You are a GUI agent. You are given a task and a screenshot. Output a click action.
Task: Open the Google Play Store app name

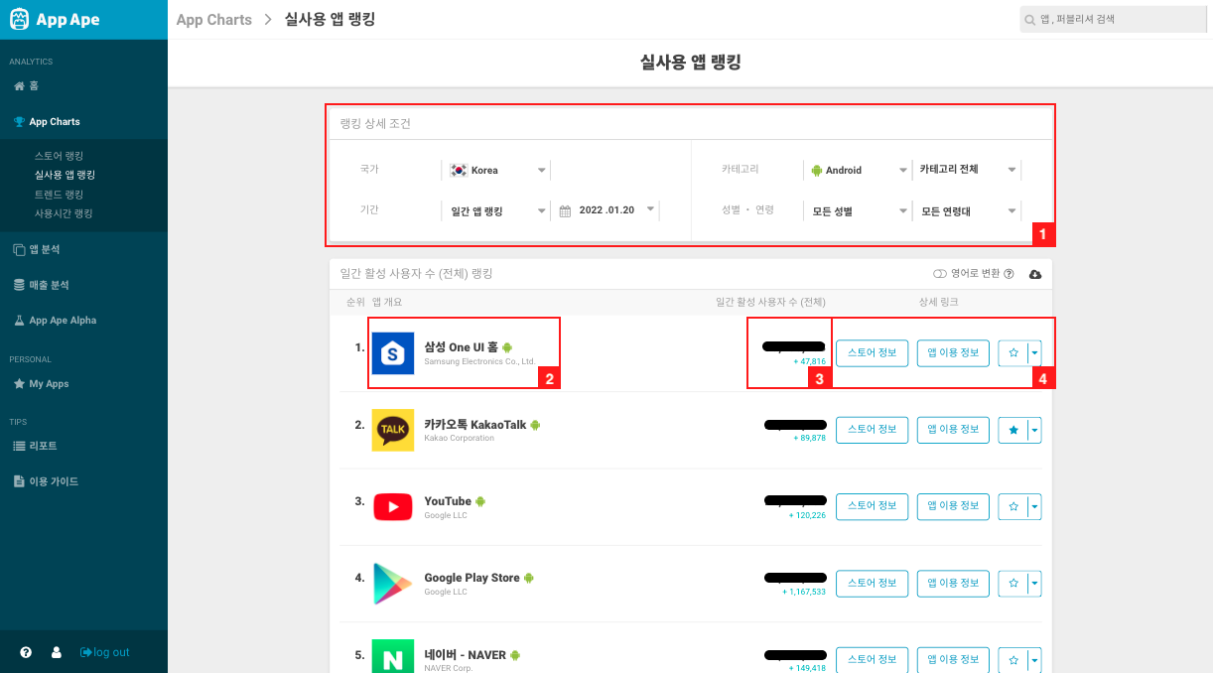pos(472,578)
